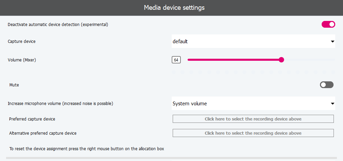343x161 pixels.
Task: Click the "default" capture device value
Action: 180,42
